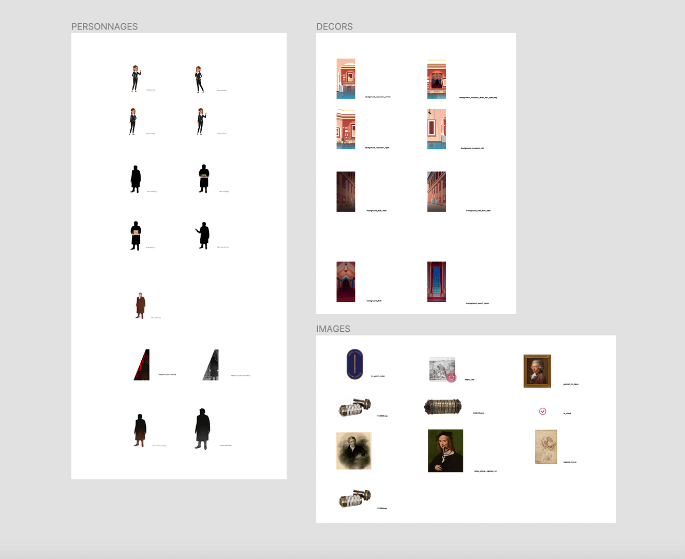Click the lc_secret_order label text
The width and height of the screenshot is (685, 559).
point(378,376)
